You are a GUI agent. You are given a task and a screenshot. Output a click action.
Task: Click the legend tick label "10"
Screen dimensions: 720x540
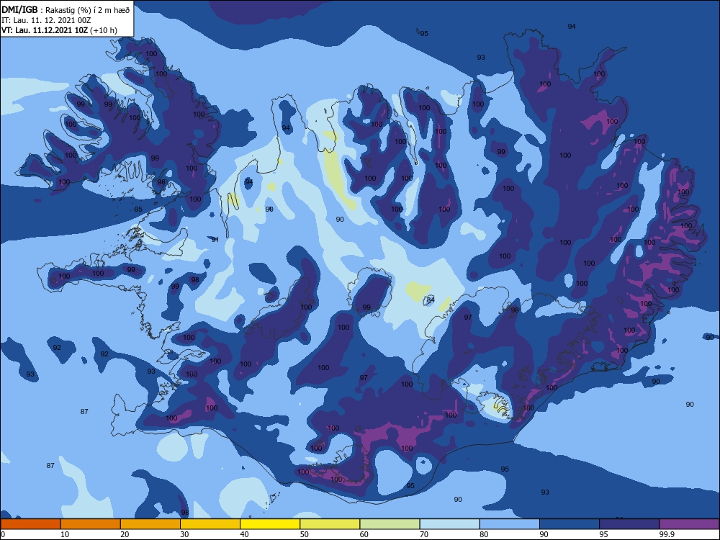click(65, 534)
